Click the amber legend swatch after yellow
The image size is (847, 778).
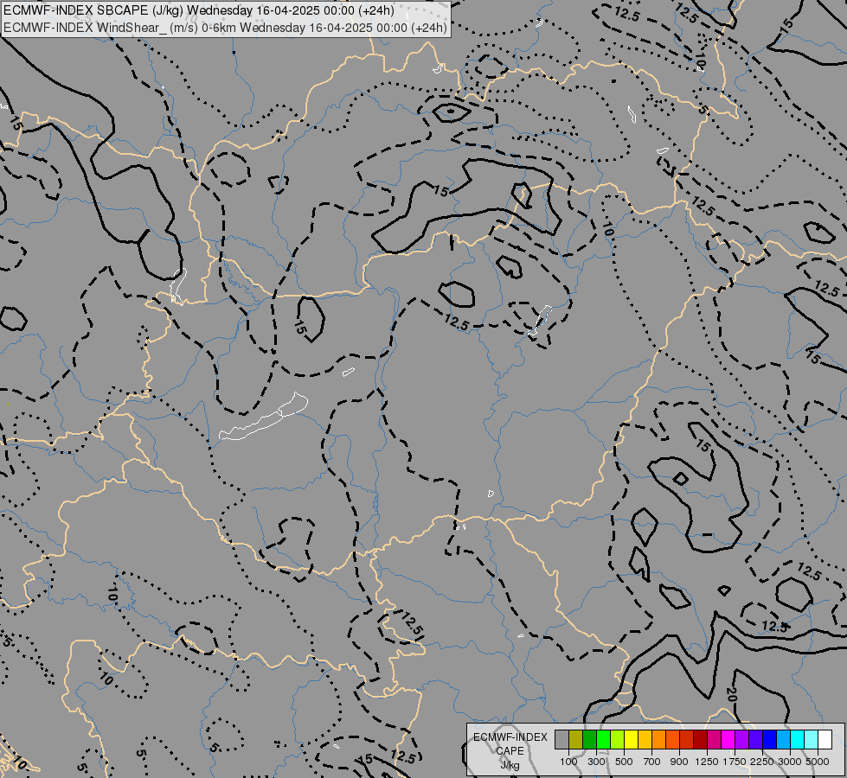[645, 739]
